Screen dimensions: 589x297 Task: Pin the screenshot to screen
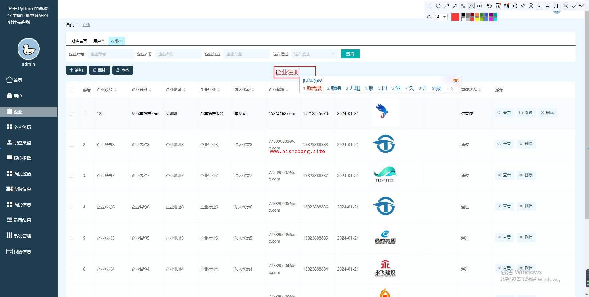(523, 6)
